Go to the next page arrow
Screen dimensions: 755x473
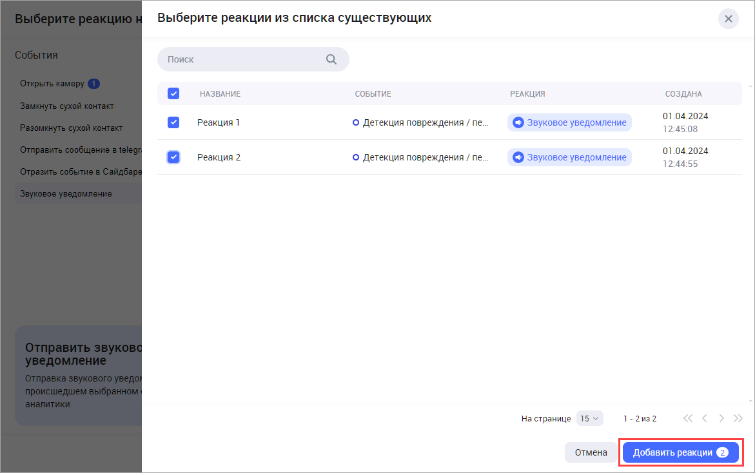[x=721, y=418]
